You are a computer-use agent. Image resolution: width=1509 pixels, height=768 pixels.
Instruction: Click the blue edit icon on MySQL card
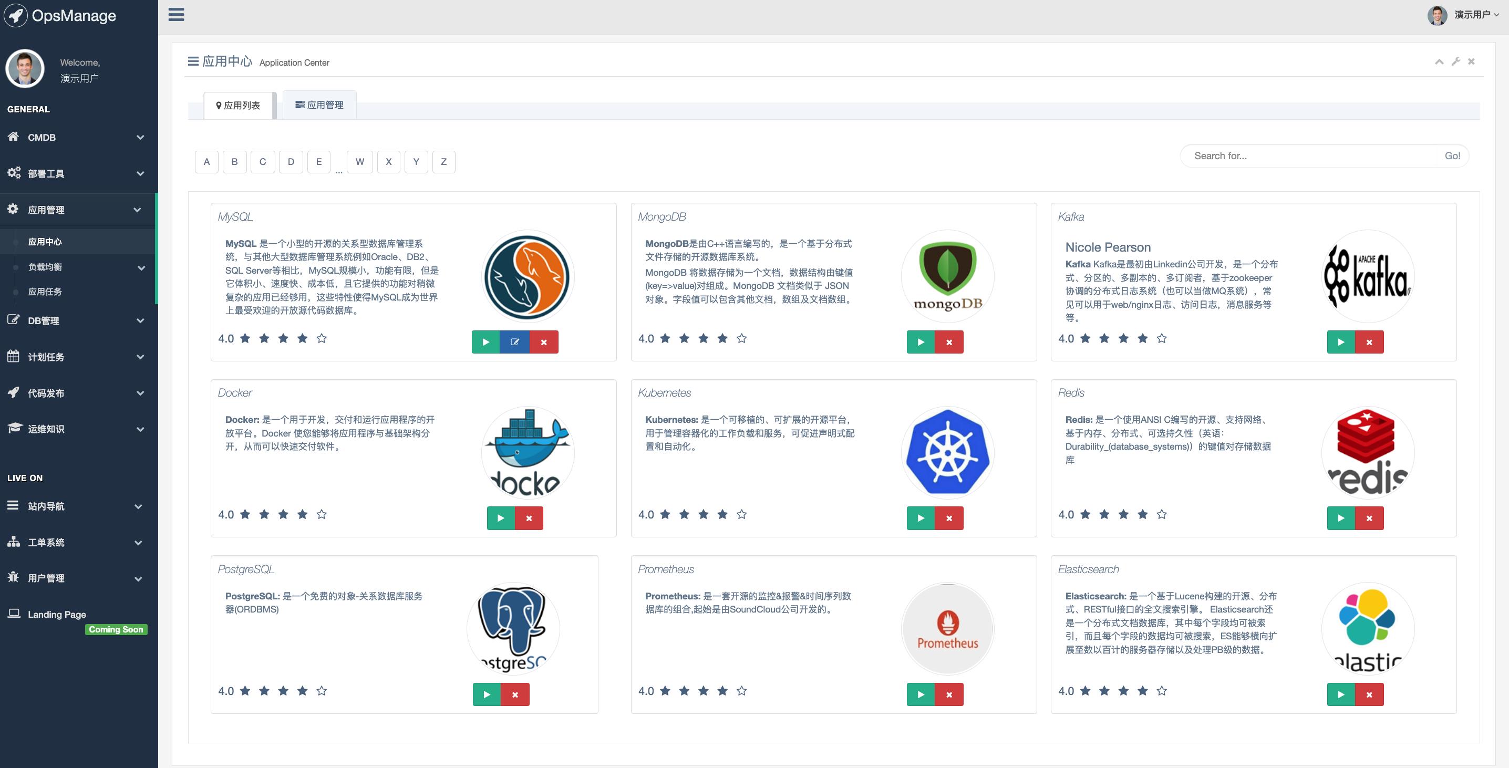[x=515, y=342]
